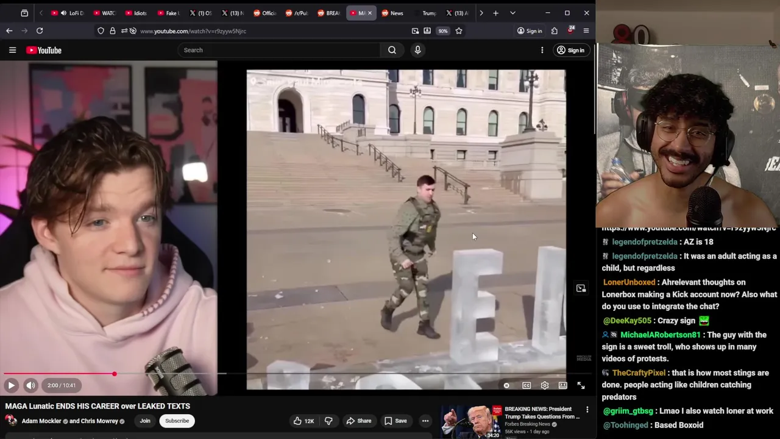Turn on closed captions
This screenshot has height=439, width=780.
tap(526, 385)
